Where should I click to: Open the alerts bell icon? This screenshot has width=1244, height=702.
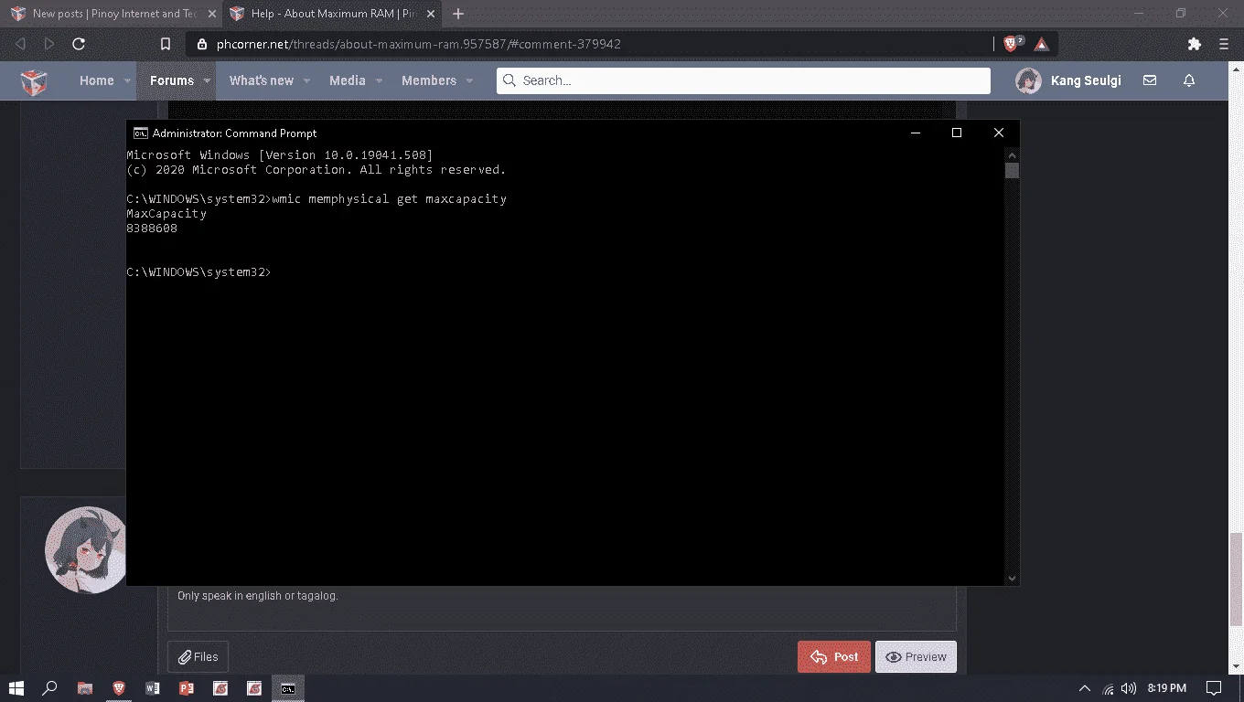click(x=1189, y=80)
